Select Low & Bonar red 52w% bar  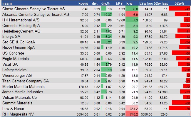click(179, 108)
